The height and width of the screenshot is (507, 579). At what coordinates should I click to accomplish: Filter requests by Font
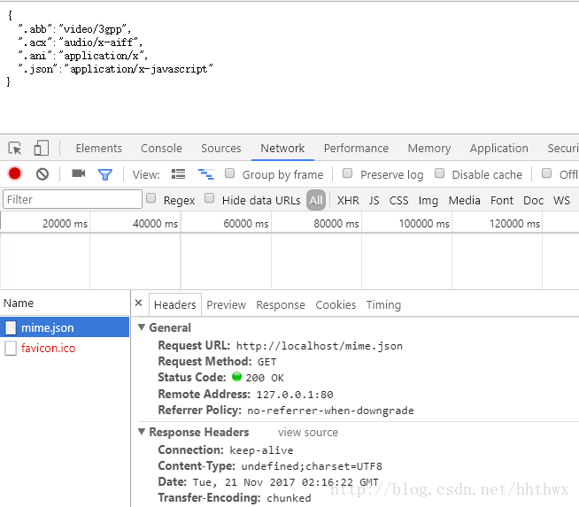(502, 200)
